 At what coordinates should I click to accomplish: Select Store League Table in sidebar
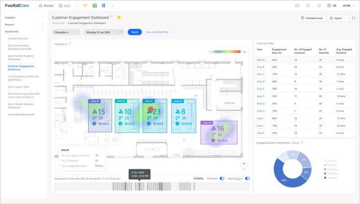[19, 87]
